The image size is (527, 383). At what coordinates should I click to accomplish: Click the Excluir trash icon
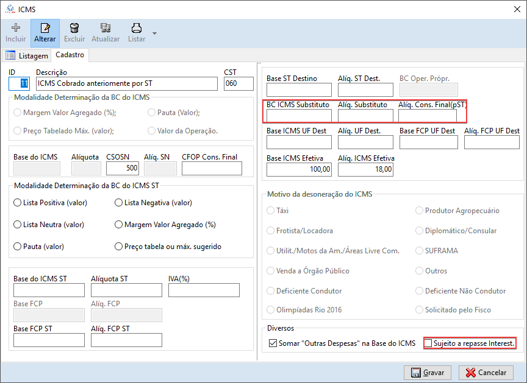pos(74,29)
